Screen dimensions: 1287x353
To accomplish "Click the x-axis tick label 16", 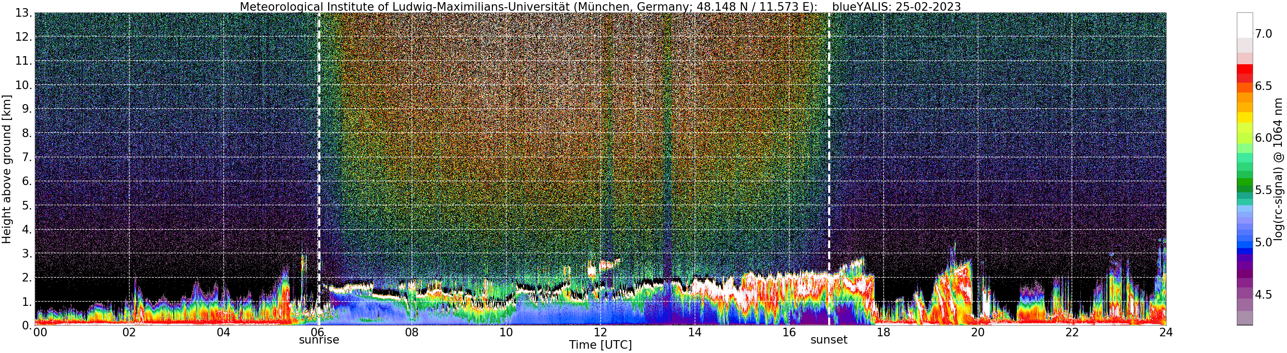I will tap(789, 332).
